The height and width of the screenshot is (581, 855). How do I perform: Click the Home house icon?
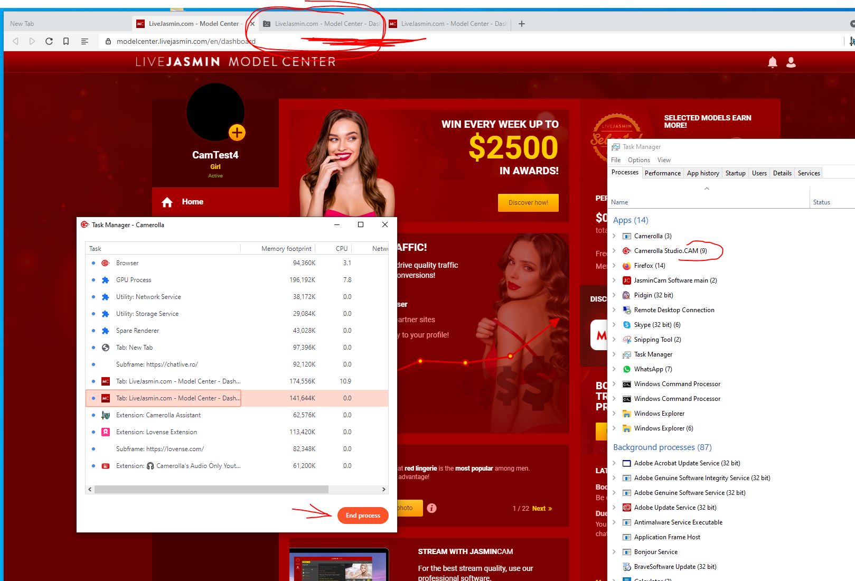[167, 202]
